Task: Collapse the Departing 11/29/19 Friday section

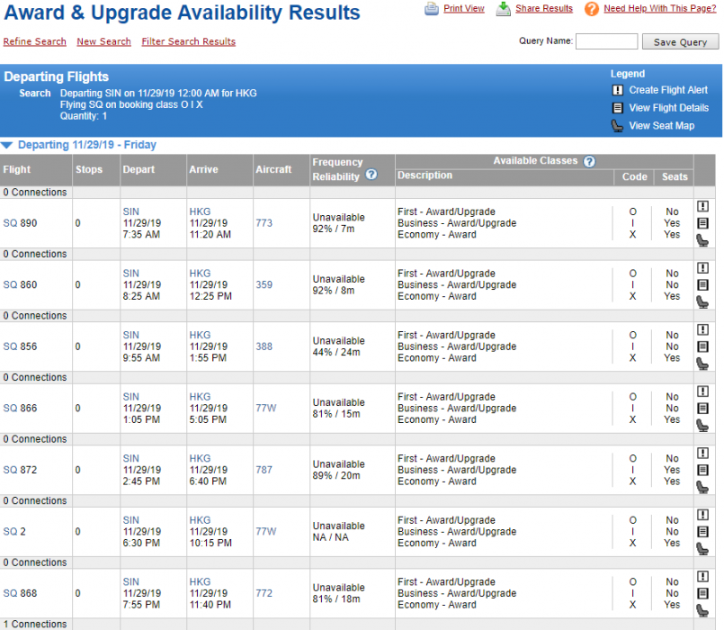Action: pos(7,145)
